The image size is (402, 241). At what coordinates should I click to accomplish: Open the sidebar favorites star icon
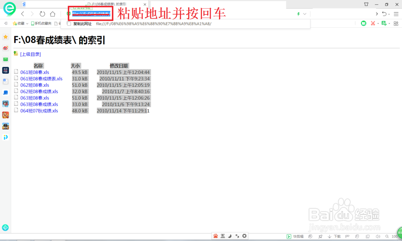click(5, 37)
